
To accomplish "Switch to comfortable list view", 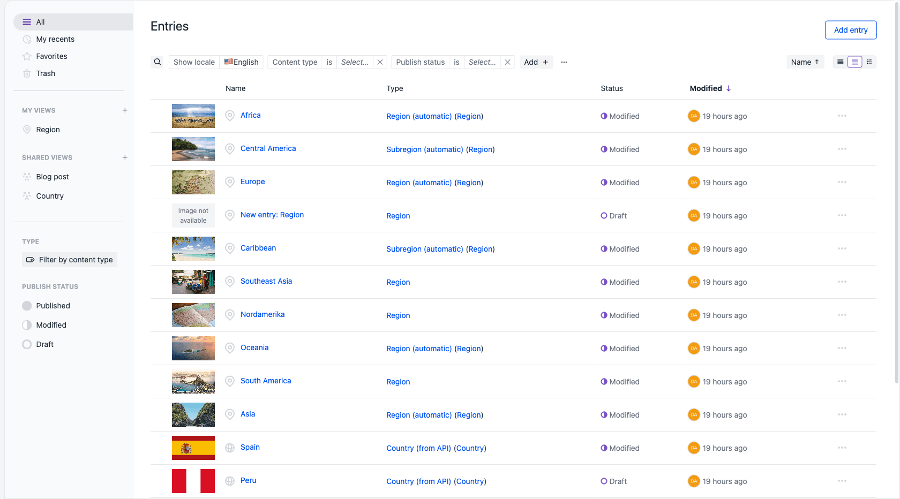I will tap(855, 62).
